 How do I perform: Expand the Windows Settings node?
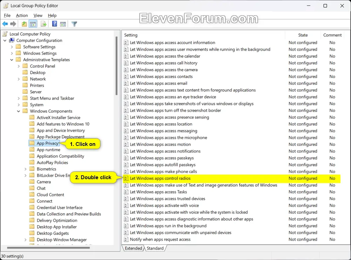coord(12,53)
